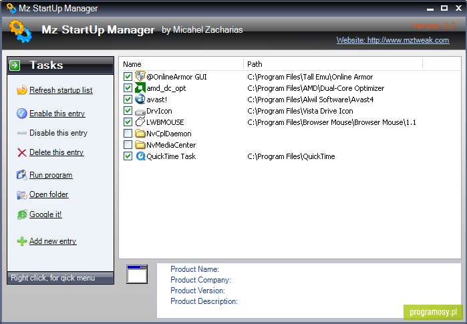Click the Browser Mouse path cell
The image size is (467, 324).
(331, 122)
